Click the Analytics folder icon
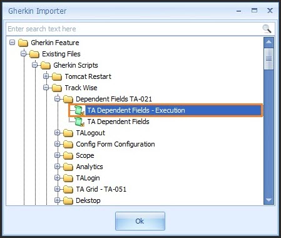Screen dimensions: 281x238 [x=68, y=167]
